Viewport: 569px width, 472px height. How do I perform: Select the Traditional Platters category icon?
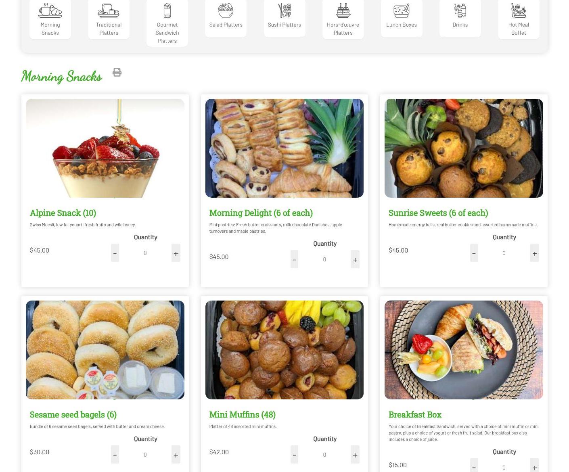109,10
